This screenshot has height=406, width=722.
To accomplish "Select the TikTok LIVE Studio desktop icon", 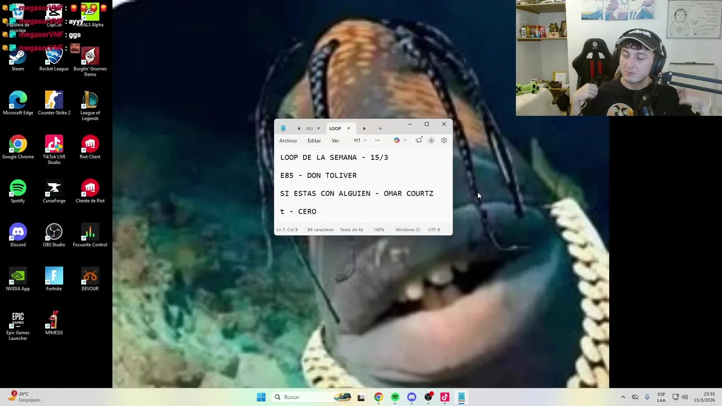I will (54, 150).
